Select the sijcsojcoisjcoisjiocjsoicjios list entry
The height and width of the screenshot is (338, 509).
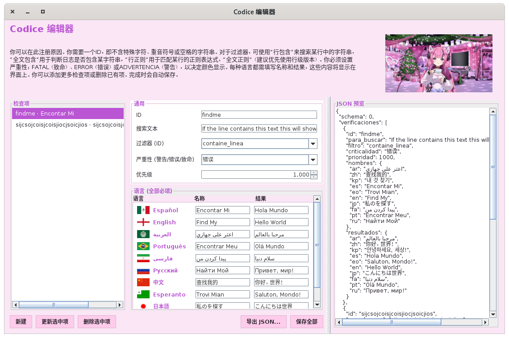pyautogui.click(x=68, y=125)
